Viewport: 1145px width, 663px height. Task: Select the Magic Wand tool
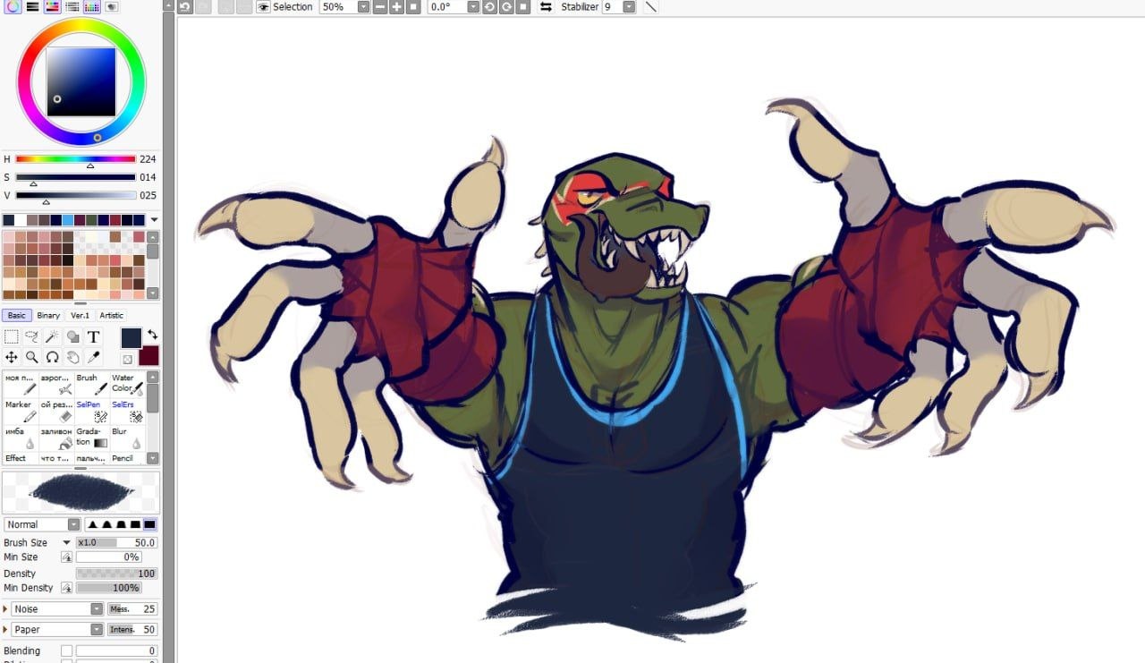point(52,337)
